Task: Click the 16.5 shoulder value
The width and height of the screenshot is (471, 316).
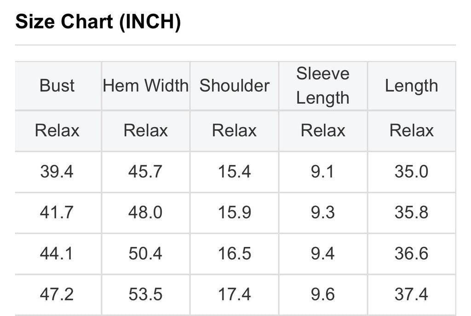Action: coord(234,254)
